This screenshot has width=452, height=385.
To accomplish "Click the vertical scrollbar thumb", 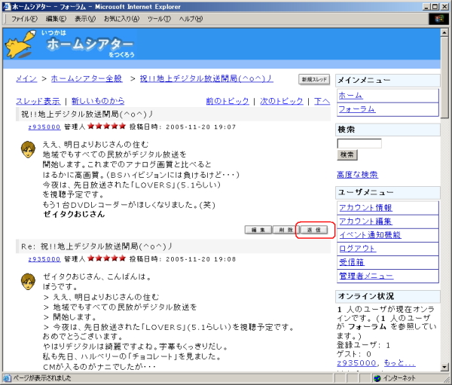I will coord(444,77).
